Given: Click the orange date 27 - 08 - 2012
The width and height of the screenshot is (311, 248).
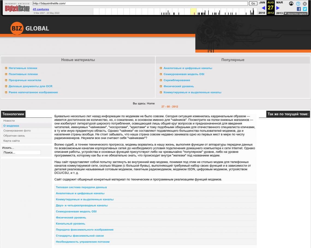Looking at the screenshot, I should pyautogui.click(x=170, y=107).
